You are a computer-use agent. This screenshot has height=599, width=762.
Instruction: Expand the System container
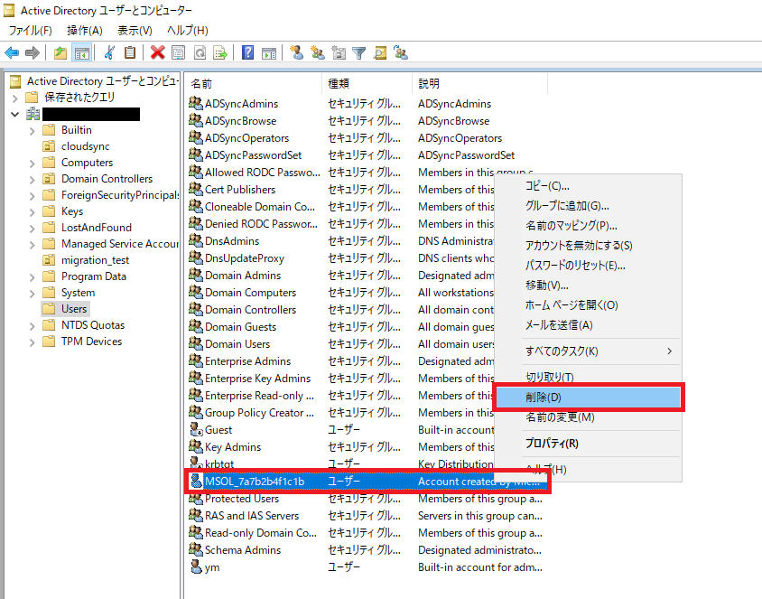[x=33, y=294]
